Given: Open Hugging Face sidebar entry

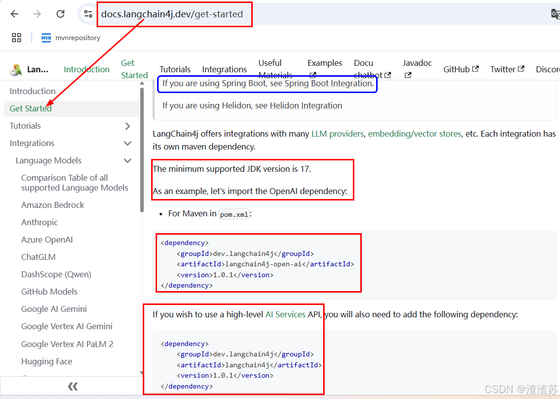Looking at the screenshot, I should [47, 361].
